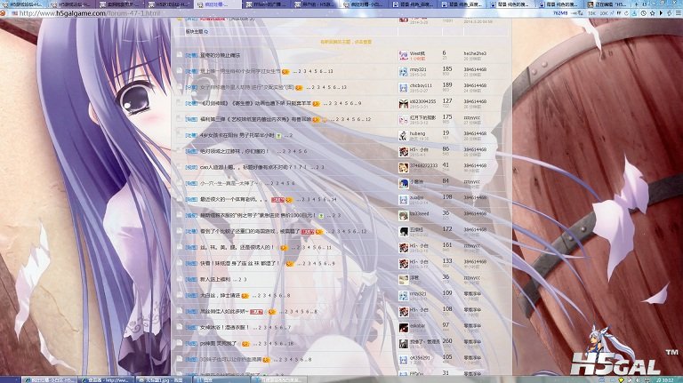The height and width of the screenshot is (383, 683).
Task: Click the reply count 198
Action: click(447, 197)
